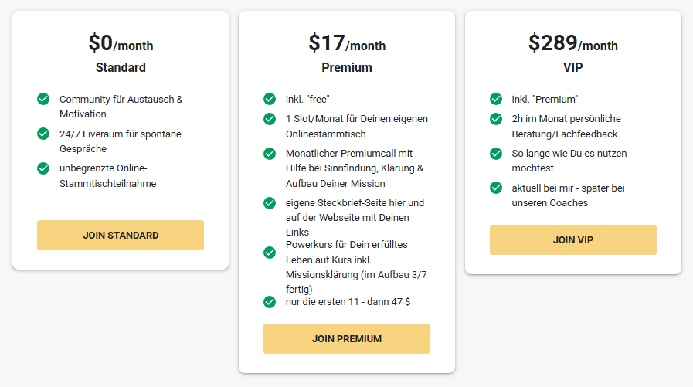Click the $0/month Standard price heading
The image size is (693, 387).
(x=121, y=43)
